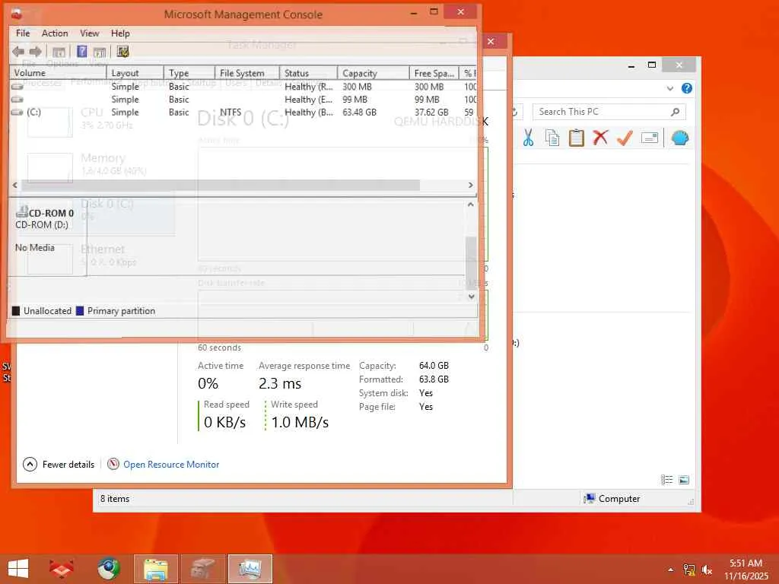Viewport: 779px width, 584px height.
Task: Click the volume list scroll-left arrow
Action: click(x=15, y=186)
